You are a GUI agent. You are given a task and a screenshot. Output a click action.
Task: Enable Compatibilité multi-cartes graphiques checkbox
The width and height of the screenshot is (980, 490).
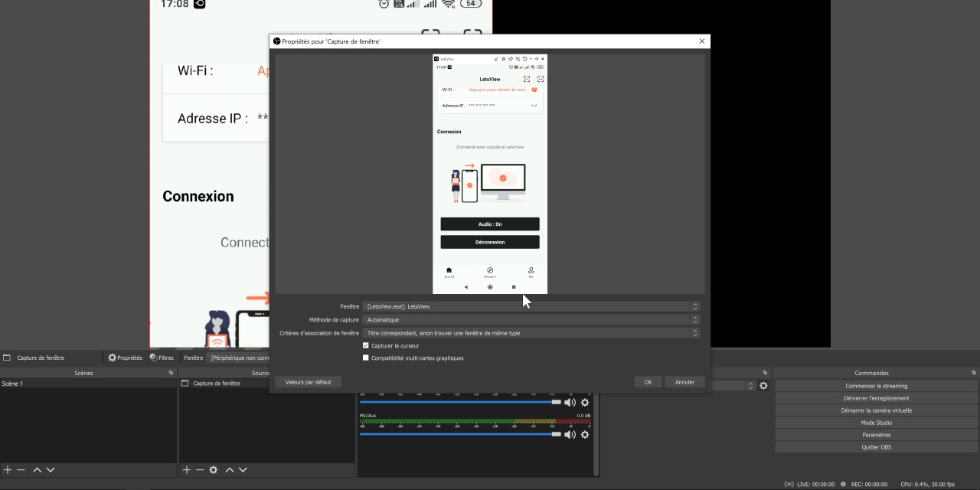click(x=366, y=358)
